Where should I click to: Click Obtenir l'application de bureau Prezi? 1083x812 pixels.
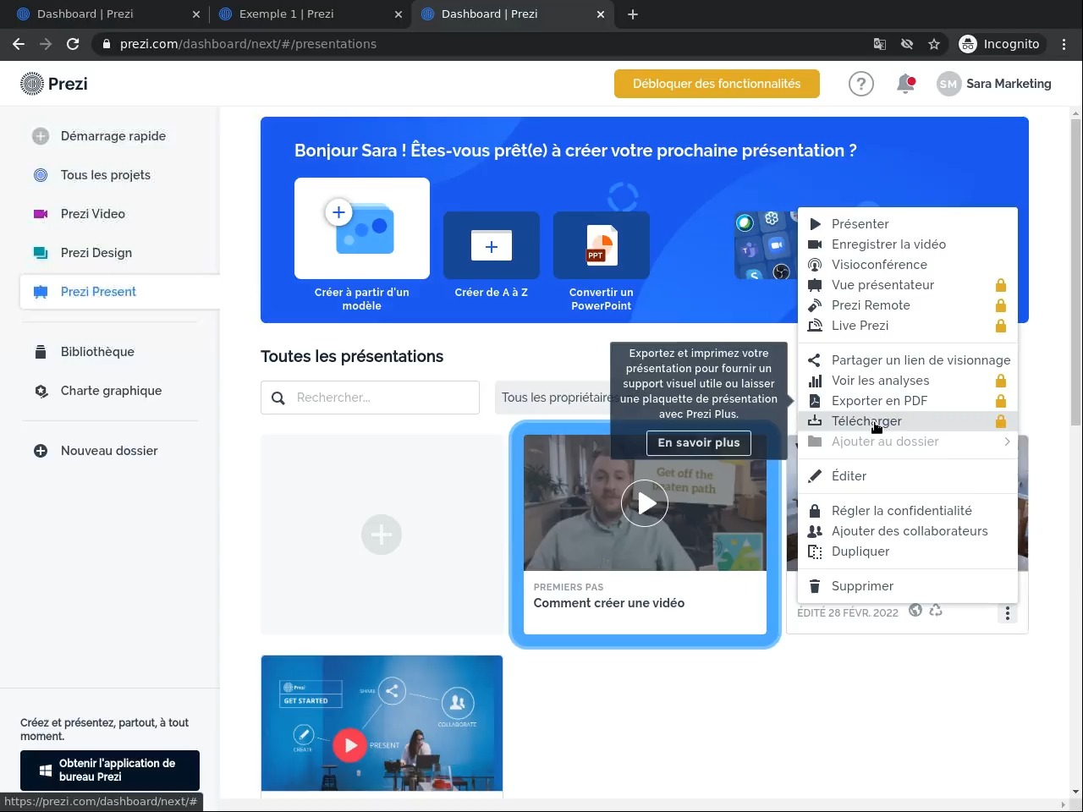[x=110, y=770]
